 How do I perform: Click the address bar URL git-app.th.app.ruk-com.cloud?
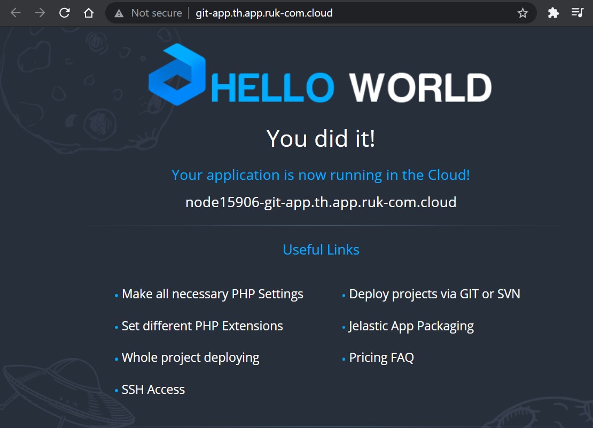264,13
